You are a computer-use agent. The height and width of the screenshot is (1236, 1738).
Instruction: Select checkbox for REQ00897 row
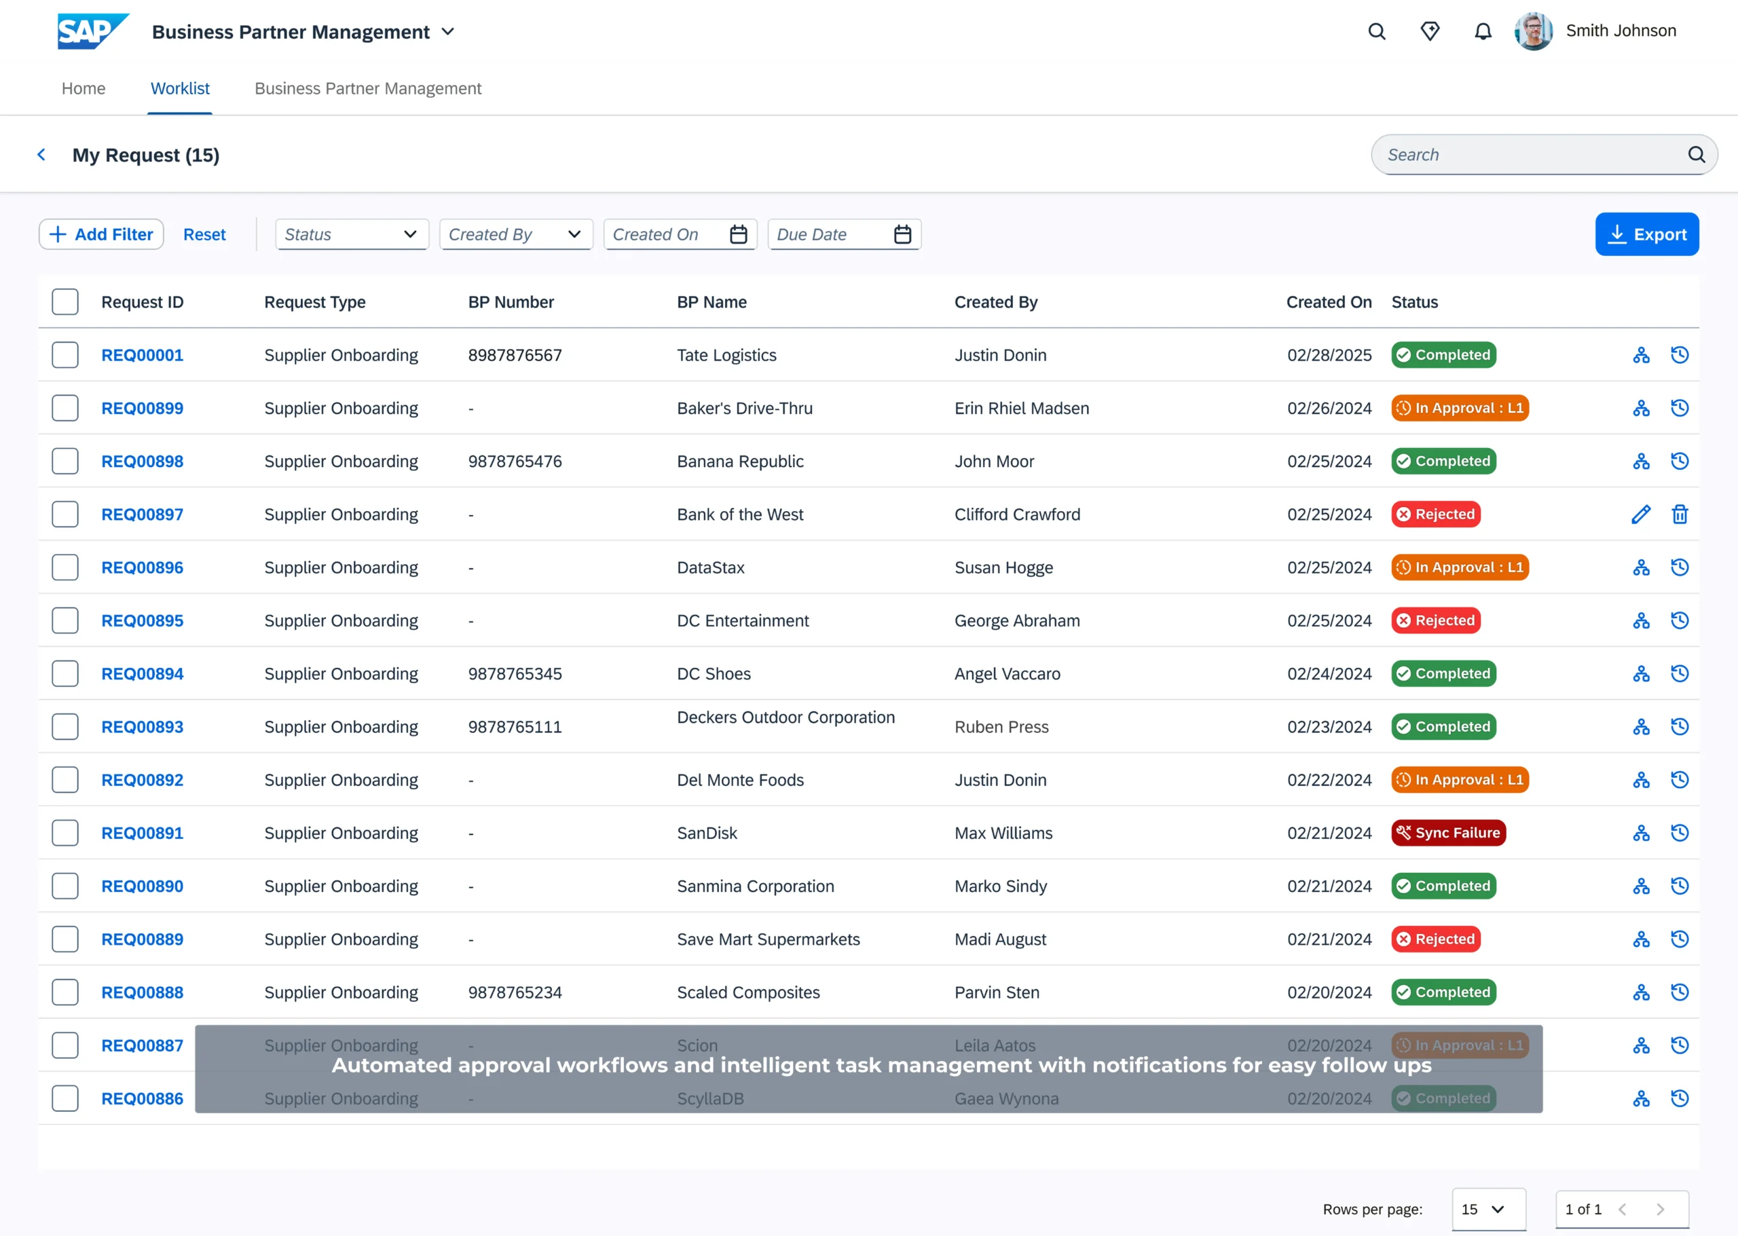(x=65, y=514)
